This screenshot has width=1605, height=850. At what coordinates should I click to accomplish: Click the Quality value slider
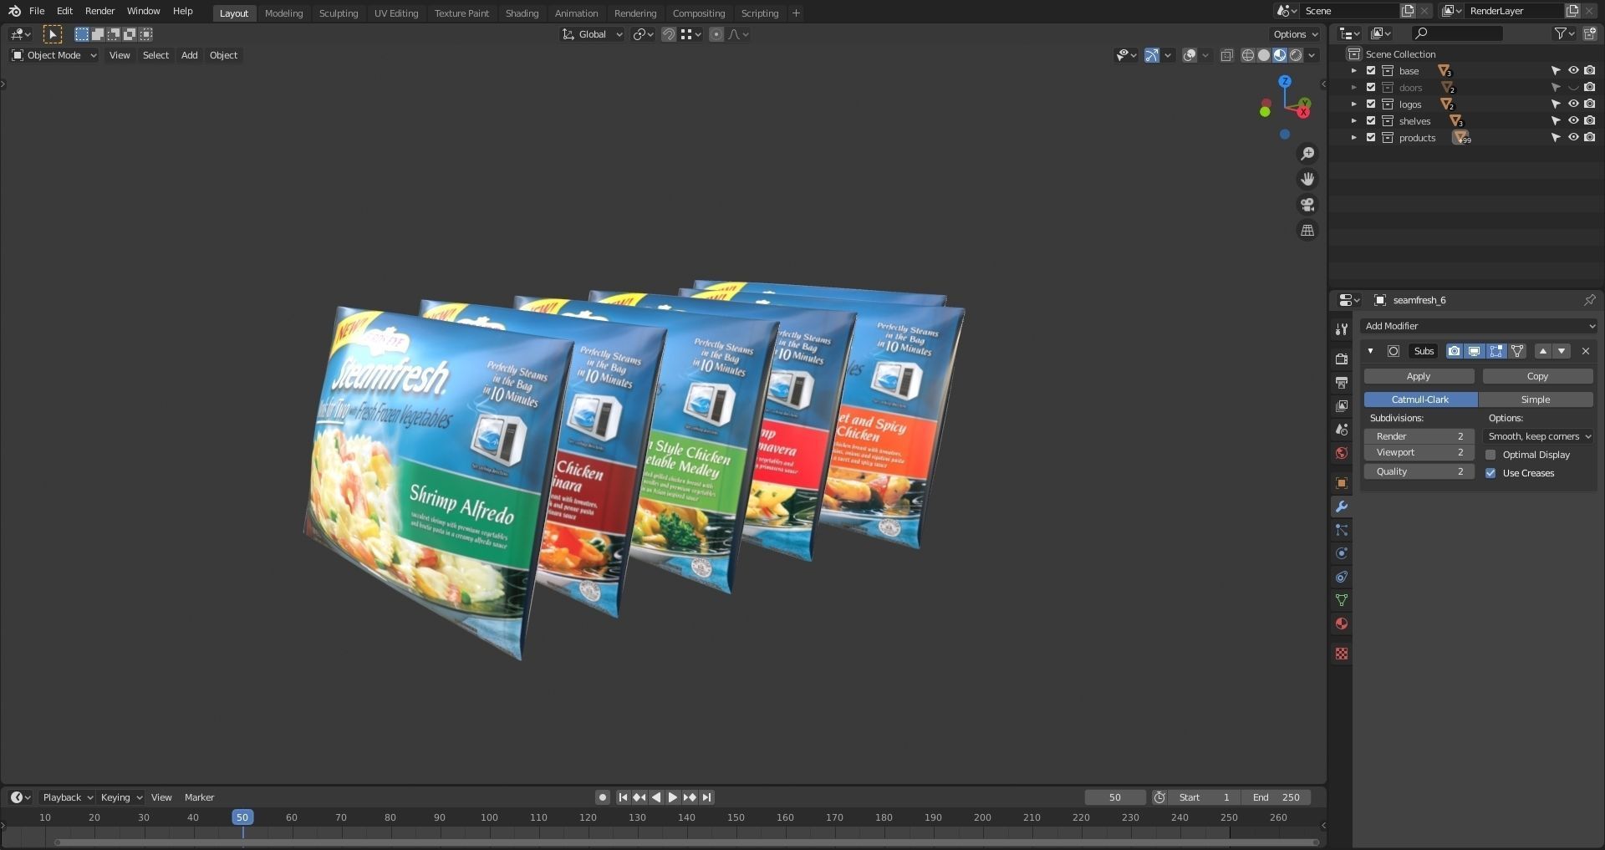[1419, 471]
